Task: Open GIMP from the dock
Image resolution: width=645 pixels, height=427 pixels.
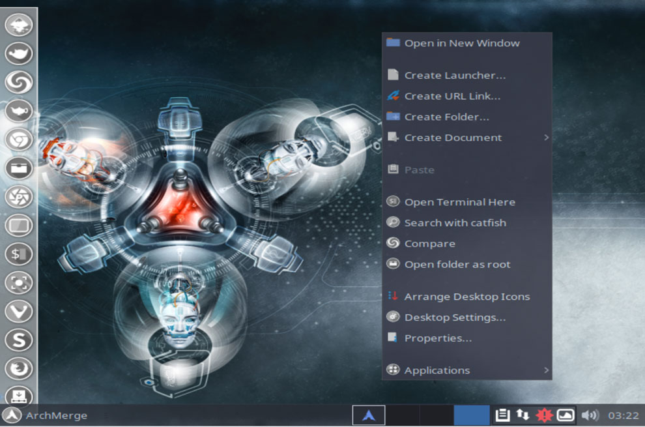Action: (x=19, y=53)
